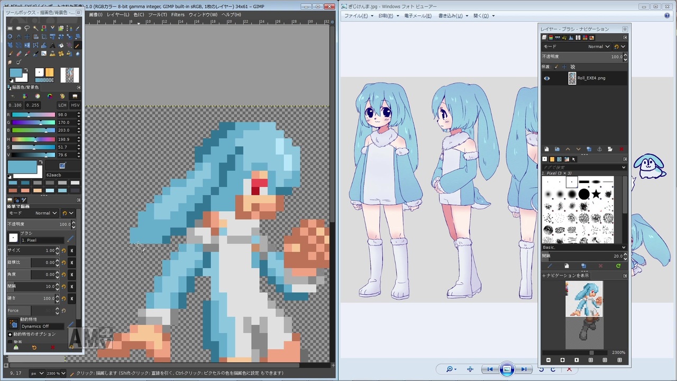Toggle lock alpha channel checkerboard icon

tap(572, 67)
